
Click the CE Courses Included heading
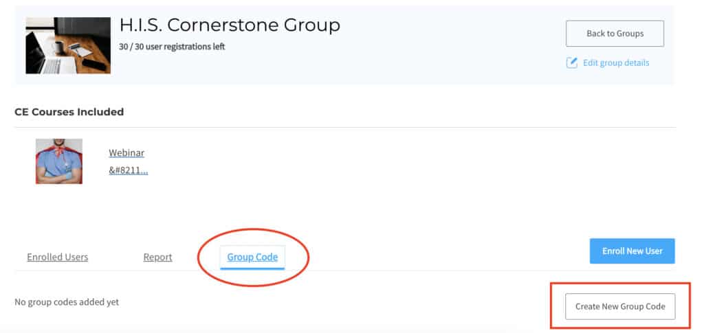69,112
